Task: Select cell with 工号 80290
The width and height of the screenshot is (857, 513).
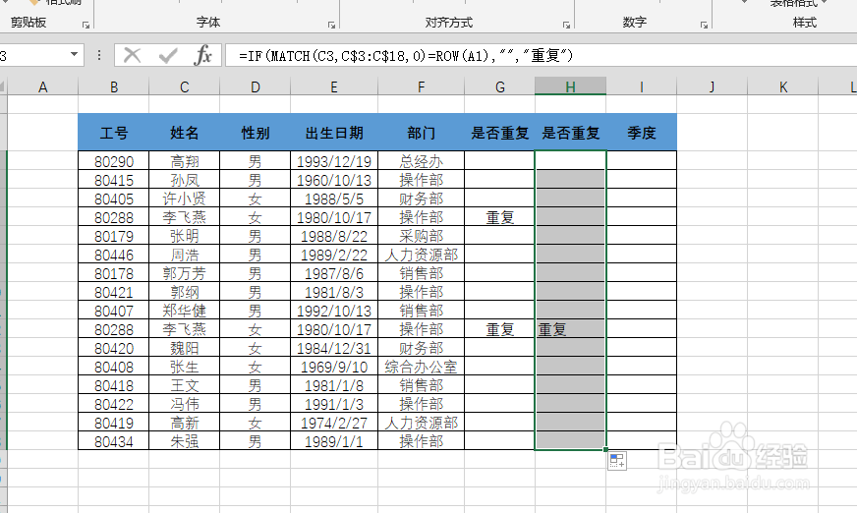Action: click(x=114, y=161)
